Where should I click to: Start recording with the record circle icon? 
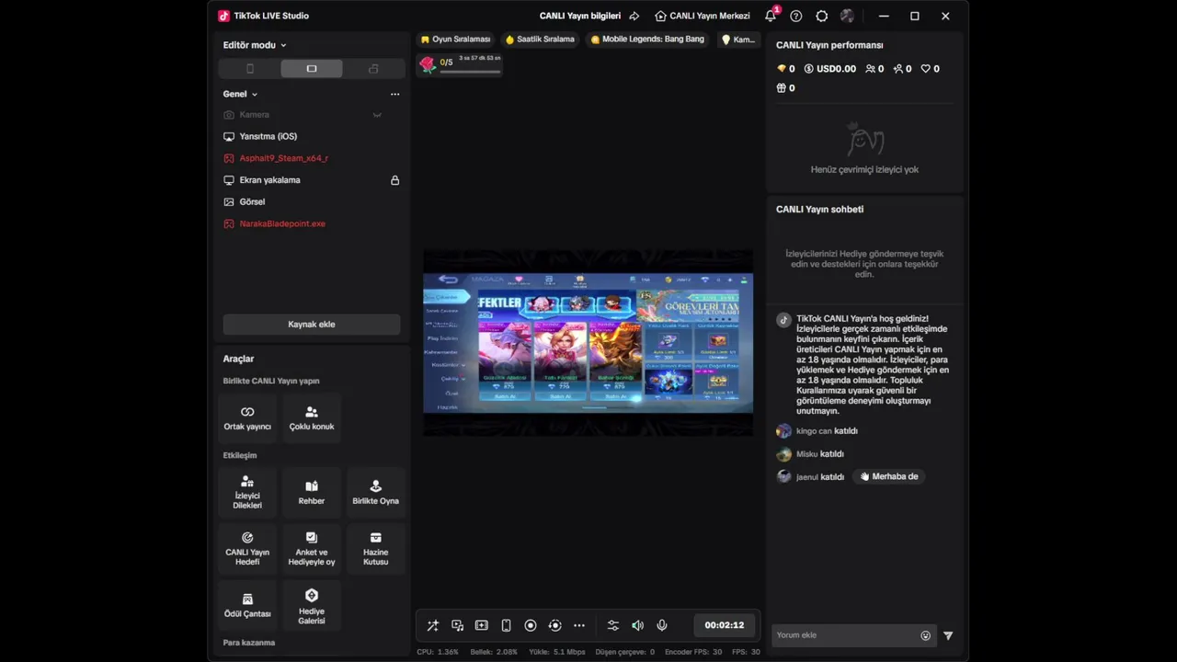click(531, 625)
